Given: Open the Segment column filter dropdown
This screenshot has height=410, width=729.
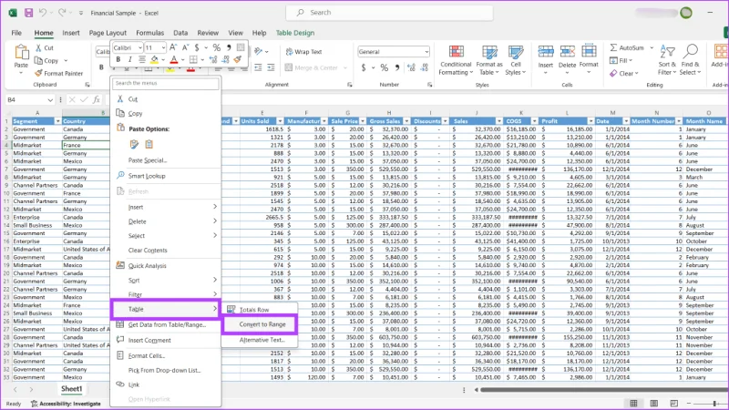Looking at the screenshot, I should coord(57,121).
